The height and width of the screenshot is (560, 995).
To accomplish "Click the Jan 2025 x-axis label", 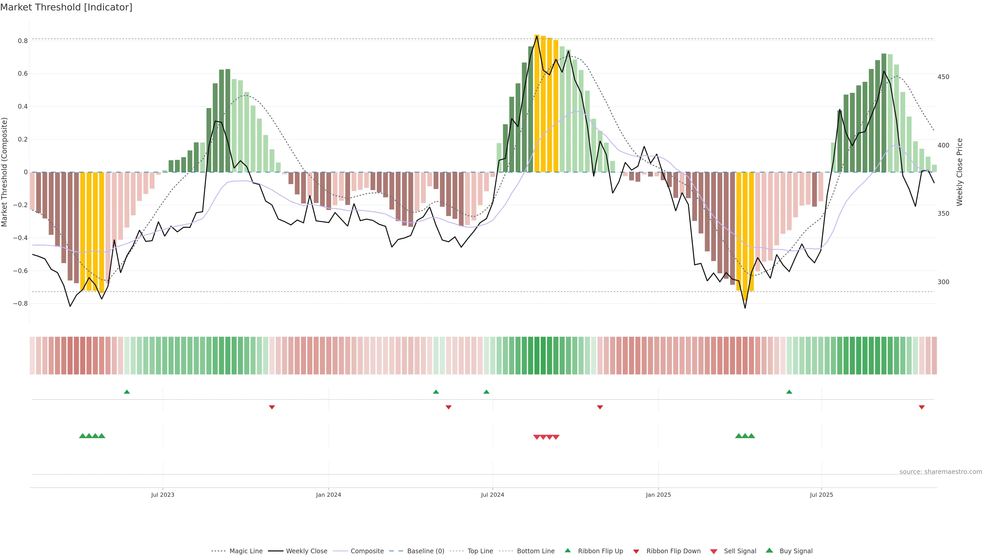I will [x=658, y=495].
